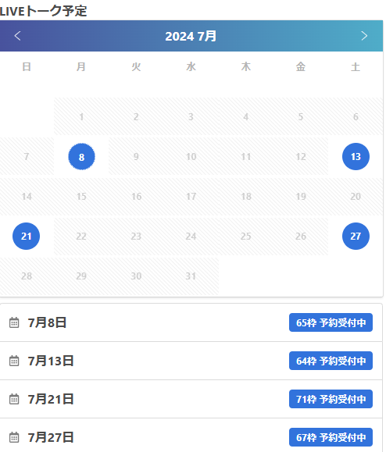Click calendar icon beside 7月27日
This screenshot has width=386, height=452.
(14, 437)
